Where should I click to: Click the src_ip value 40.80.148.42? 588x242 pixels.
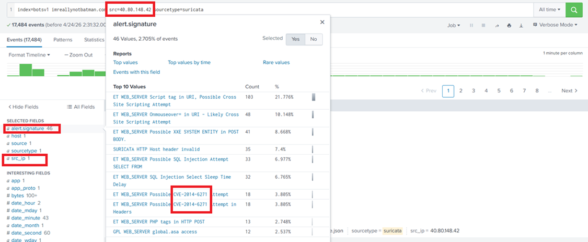pos(444,231)
